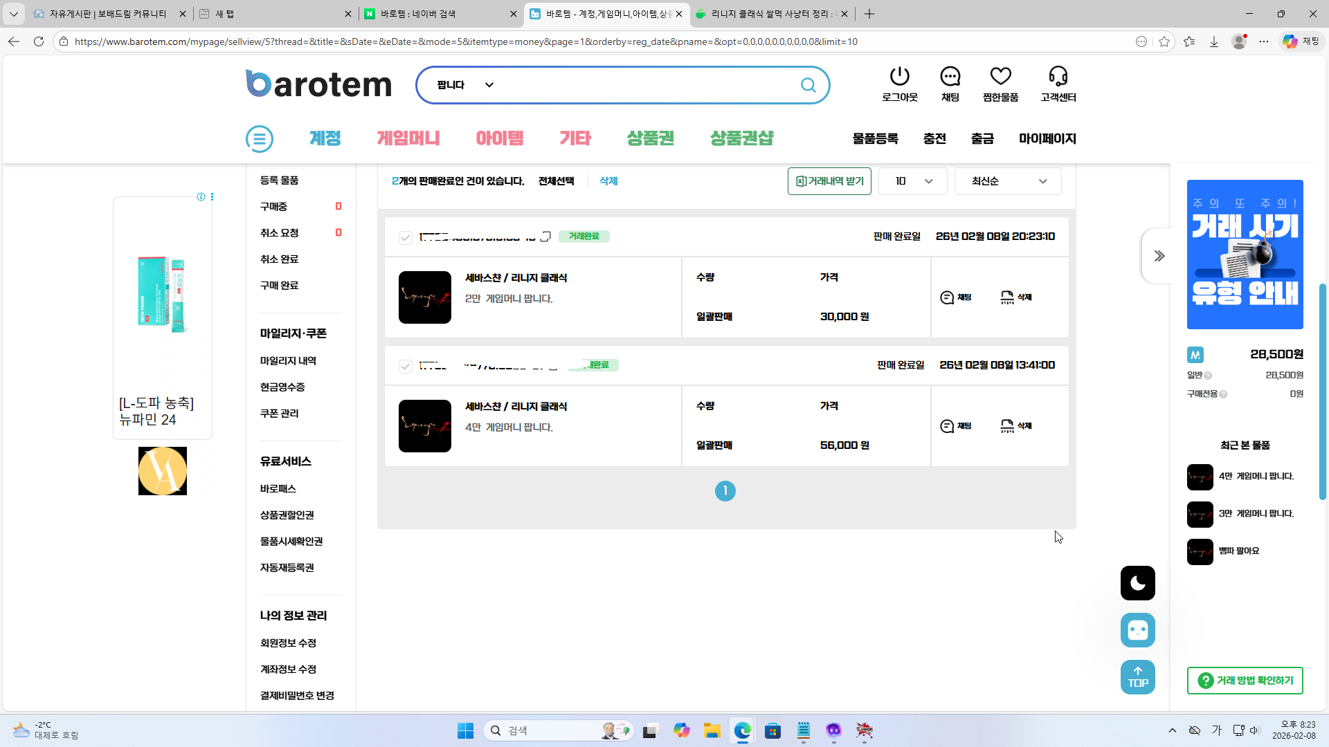Click the Windows Start button
This screenshot has height=747, width=1329.
pyautogui.click(x=465, y=730)
